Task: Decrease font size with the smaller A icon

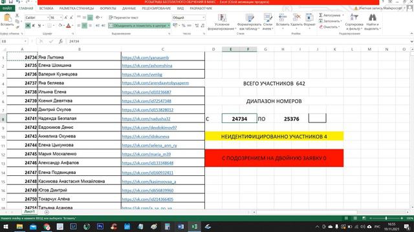Action: pos(71,17)
